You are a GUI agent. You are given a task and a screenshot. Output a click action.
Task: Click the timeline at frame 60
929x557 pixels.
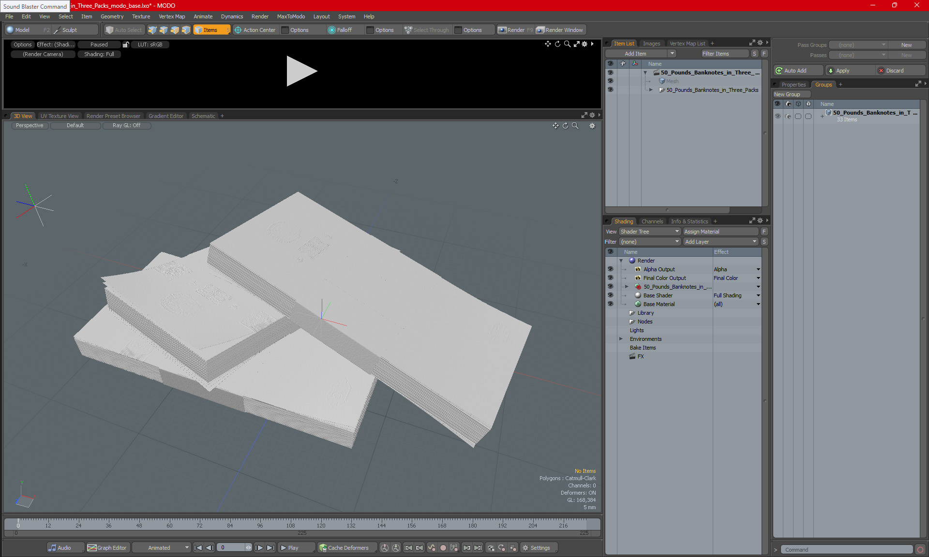[169, 525]
